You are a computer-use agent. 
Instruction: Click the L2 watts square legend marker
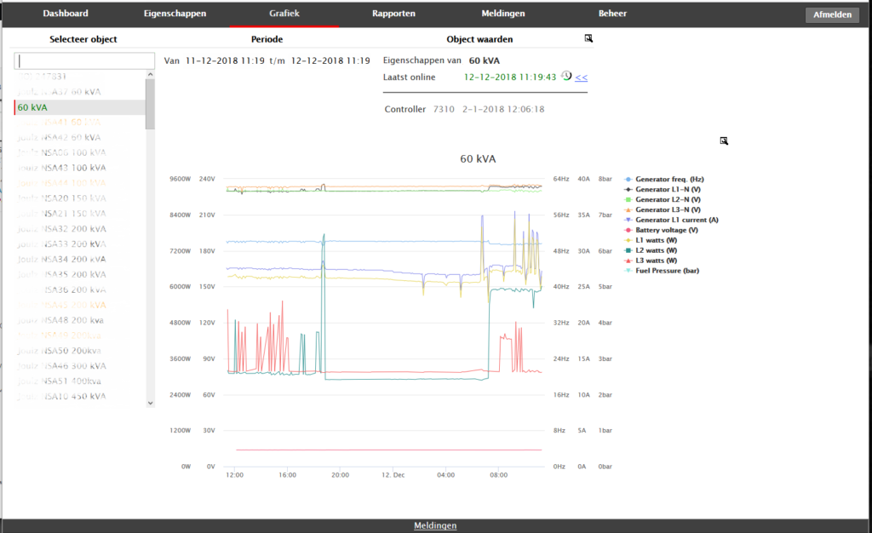628,250
